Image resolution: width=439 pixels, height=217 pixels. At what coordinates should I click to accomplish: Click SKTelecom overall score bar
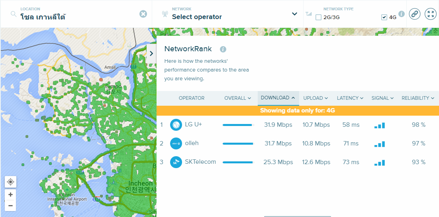click(238, 162)
